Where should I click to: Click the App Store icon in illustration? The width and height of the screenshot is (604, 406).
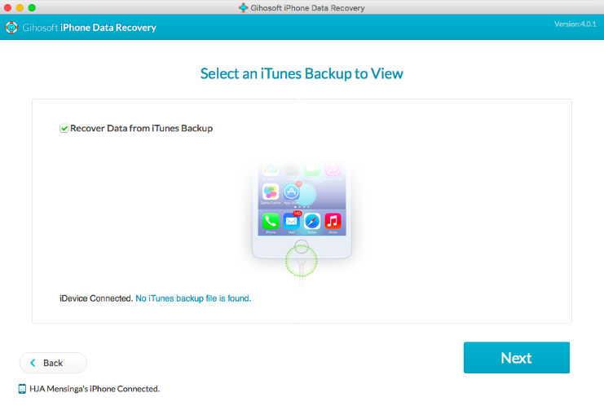[292, 192]
